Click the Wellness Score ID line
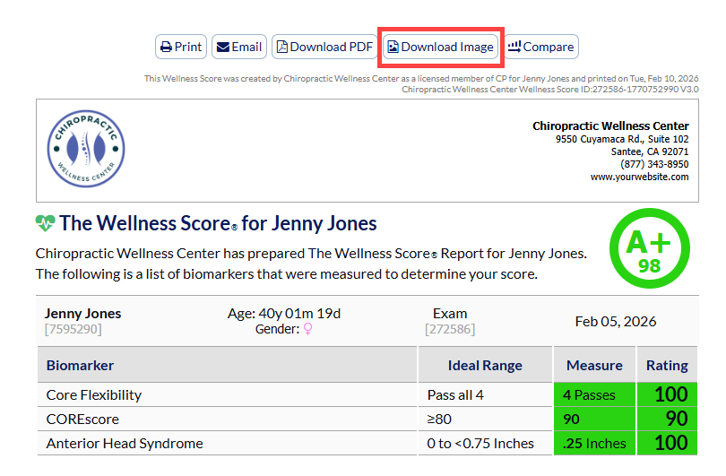726x476 pixels. 550,90
